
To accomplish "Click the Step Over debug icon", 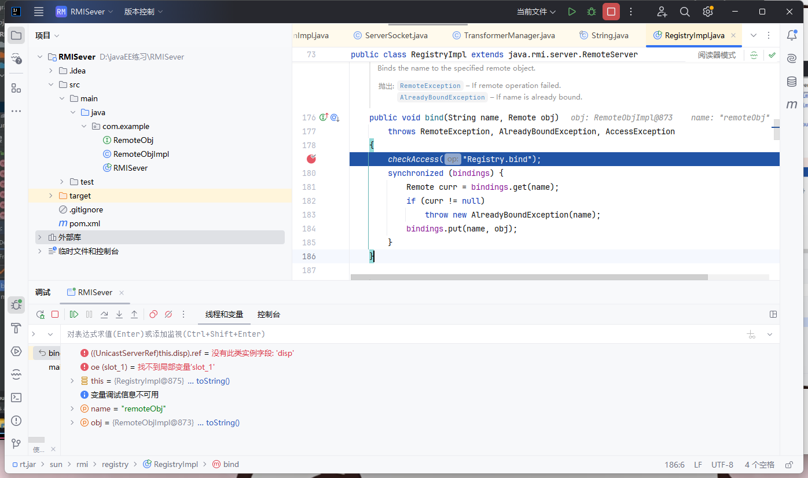I will point(104,314).
